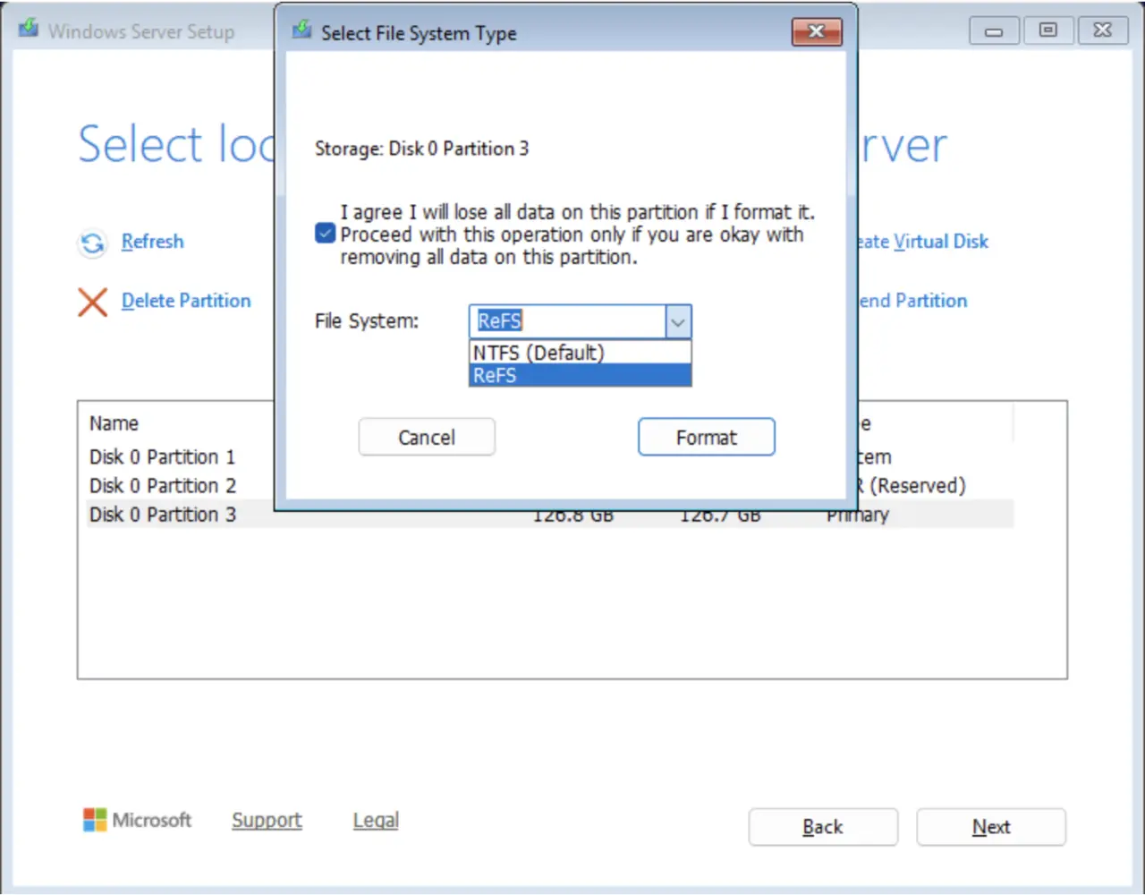Click the Format button

pos(706,437)
